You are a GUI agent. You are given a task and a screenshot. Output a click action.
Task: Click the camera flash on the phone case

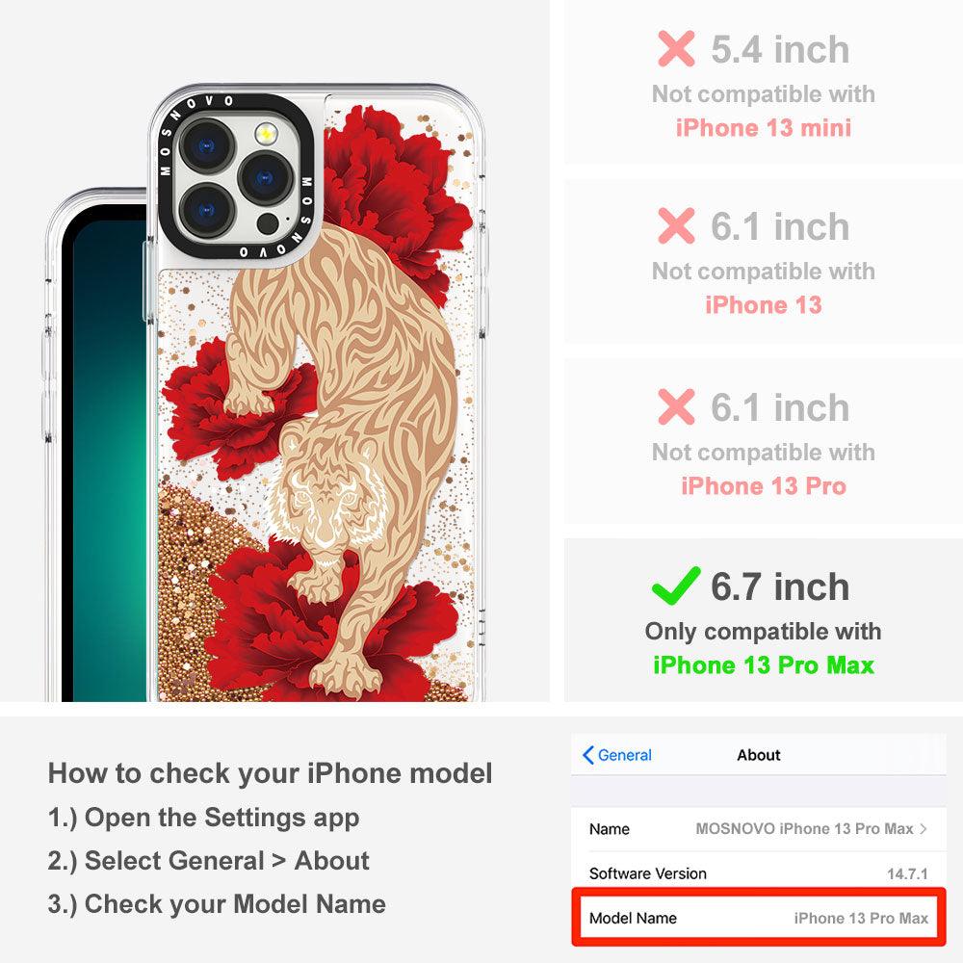(x=266, y=133)
